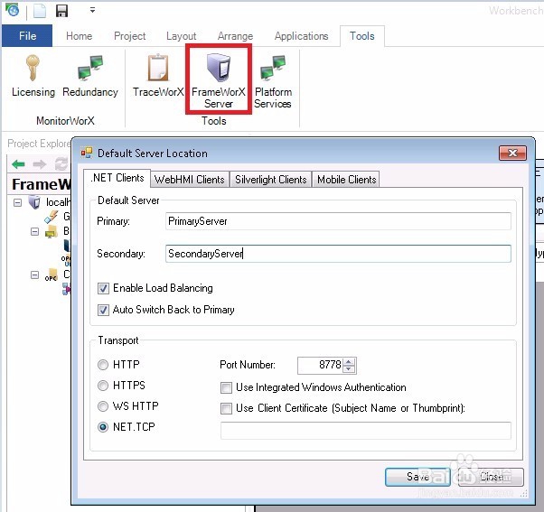Select the Tools ribbon tab
This screenshot has width=544, height=512.
coord(361,36)
